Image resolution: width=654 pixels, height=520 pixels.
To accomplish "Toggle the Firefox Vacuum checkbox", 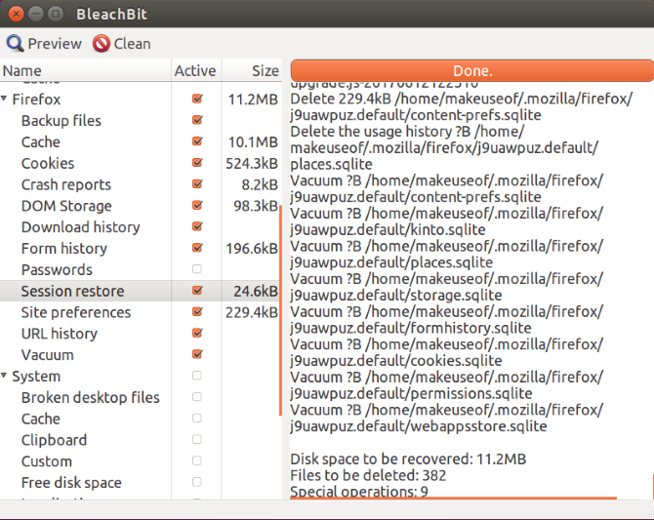I will coord(197,355).
